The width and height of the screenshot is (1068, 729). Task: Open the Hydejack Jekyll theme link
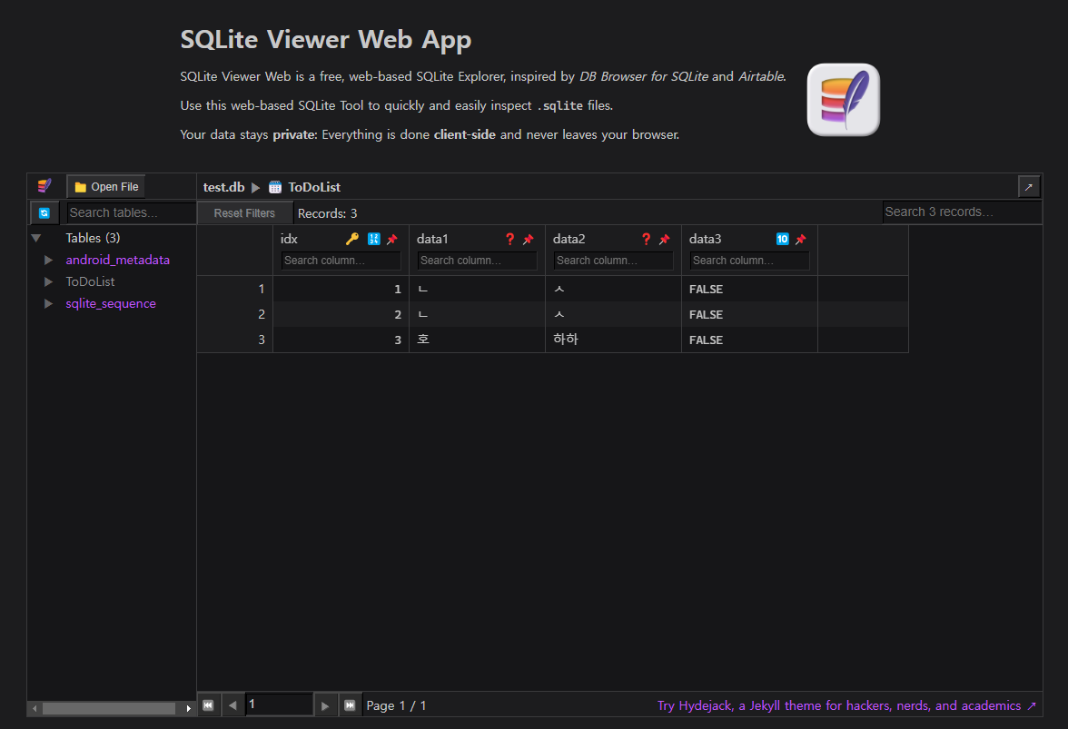[846, 706]
